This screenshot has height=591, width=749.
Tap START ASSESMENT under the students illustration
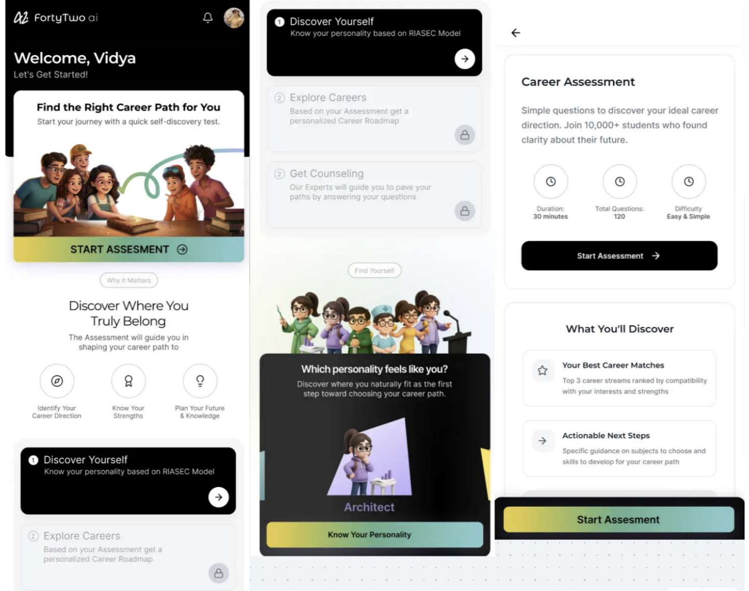pos(128,249)
